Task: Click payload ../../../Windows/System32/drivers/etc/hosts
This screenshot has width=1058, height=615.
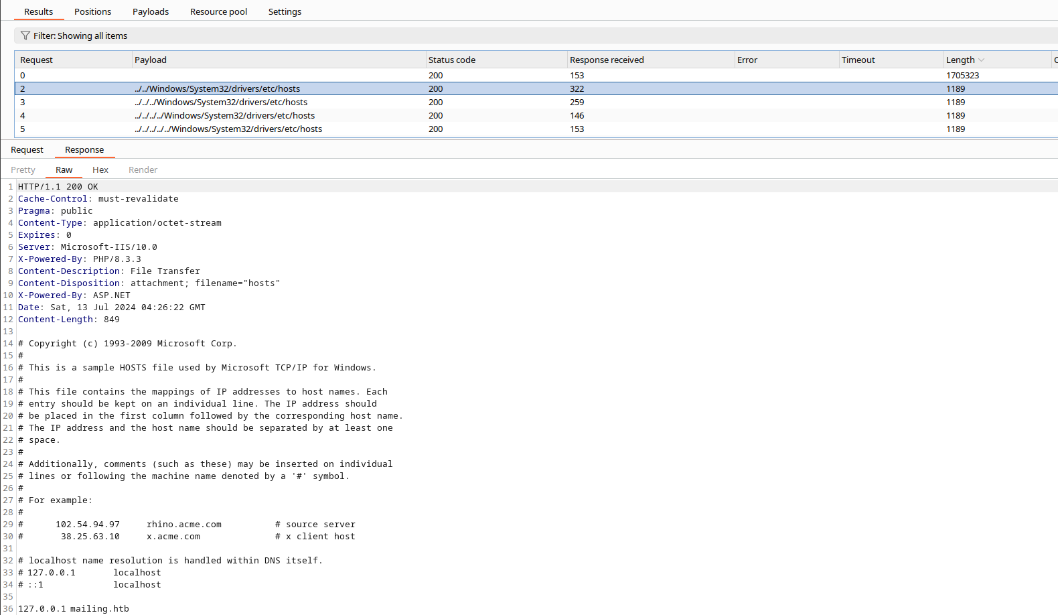Action: (221, 102)
